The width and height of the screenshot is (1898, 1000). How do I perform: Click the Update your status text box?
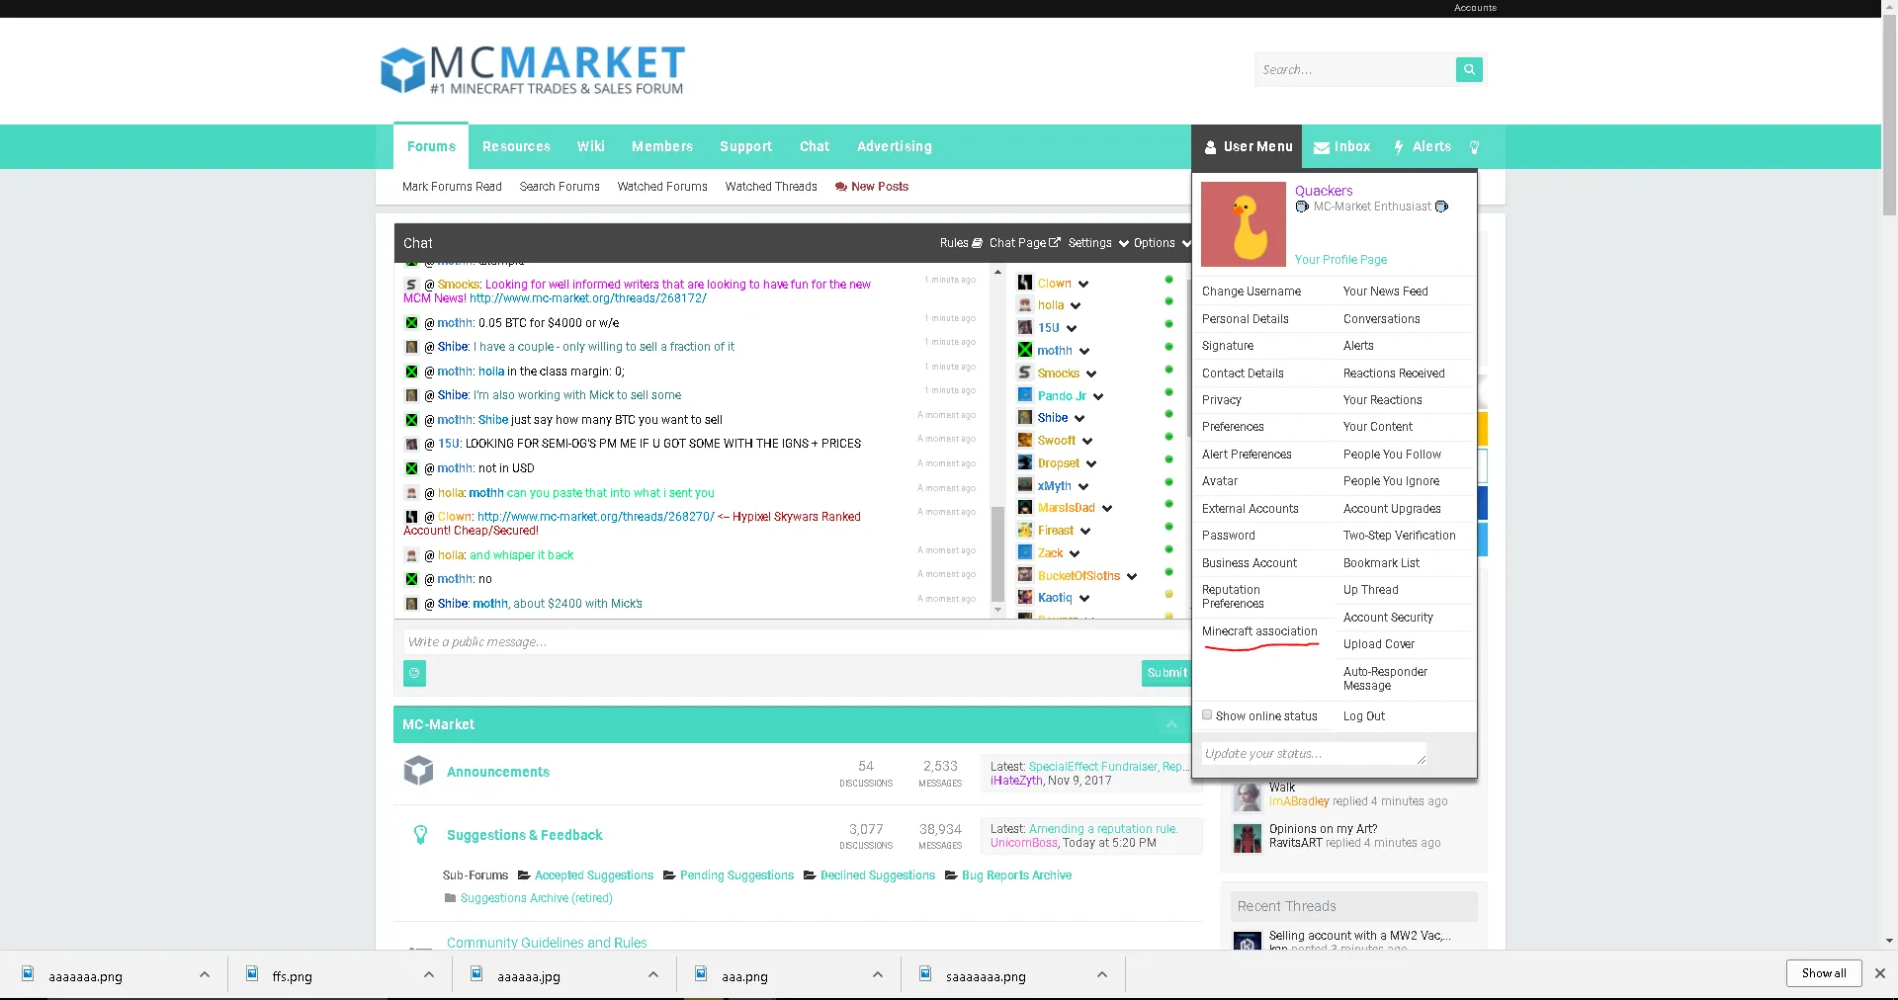[x=1314, y=754]
